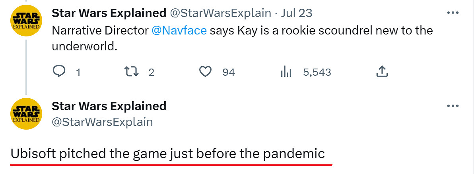Click the 5,543 views count
474x174 pixels.
[317, 72]
